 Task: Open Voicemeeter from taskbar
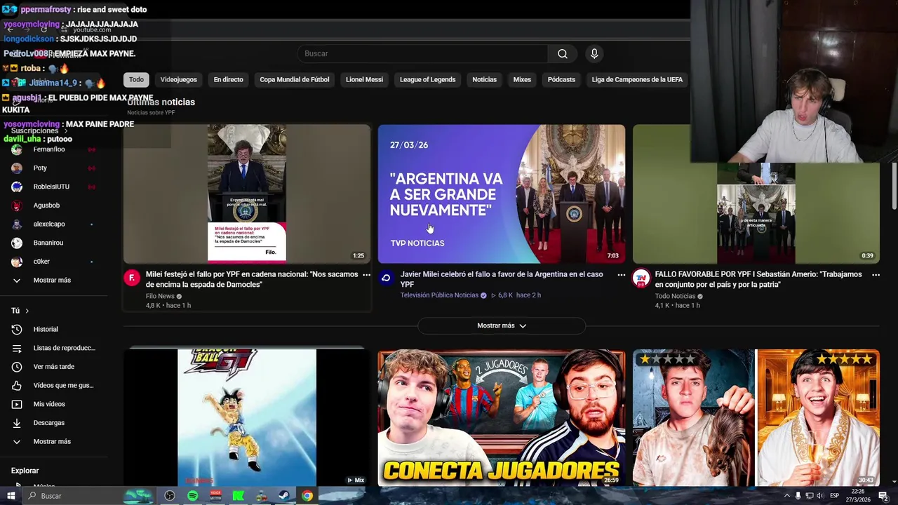(215, 496)
